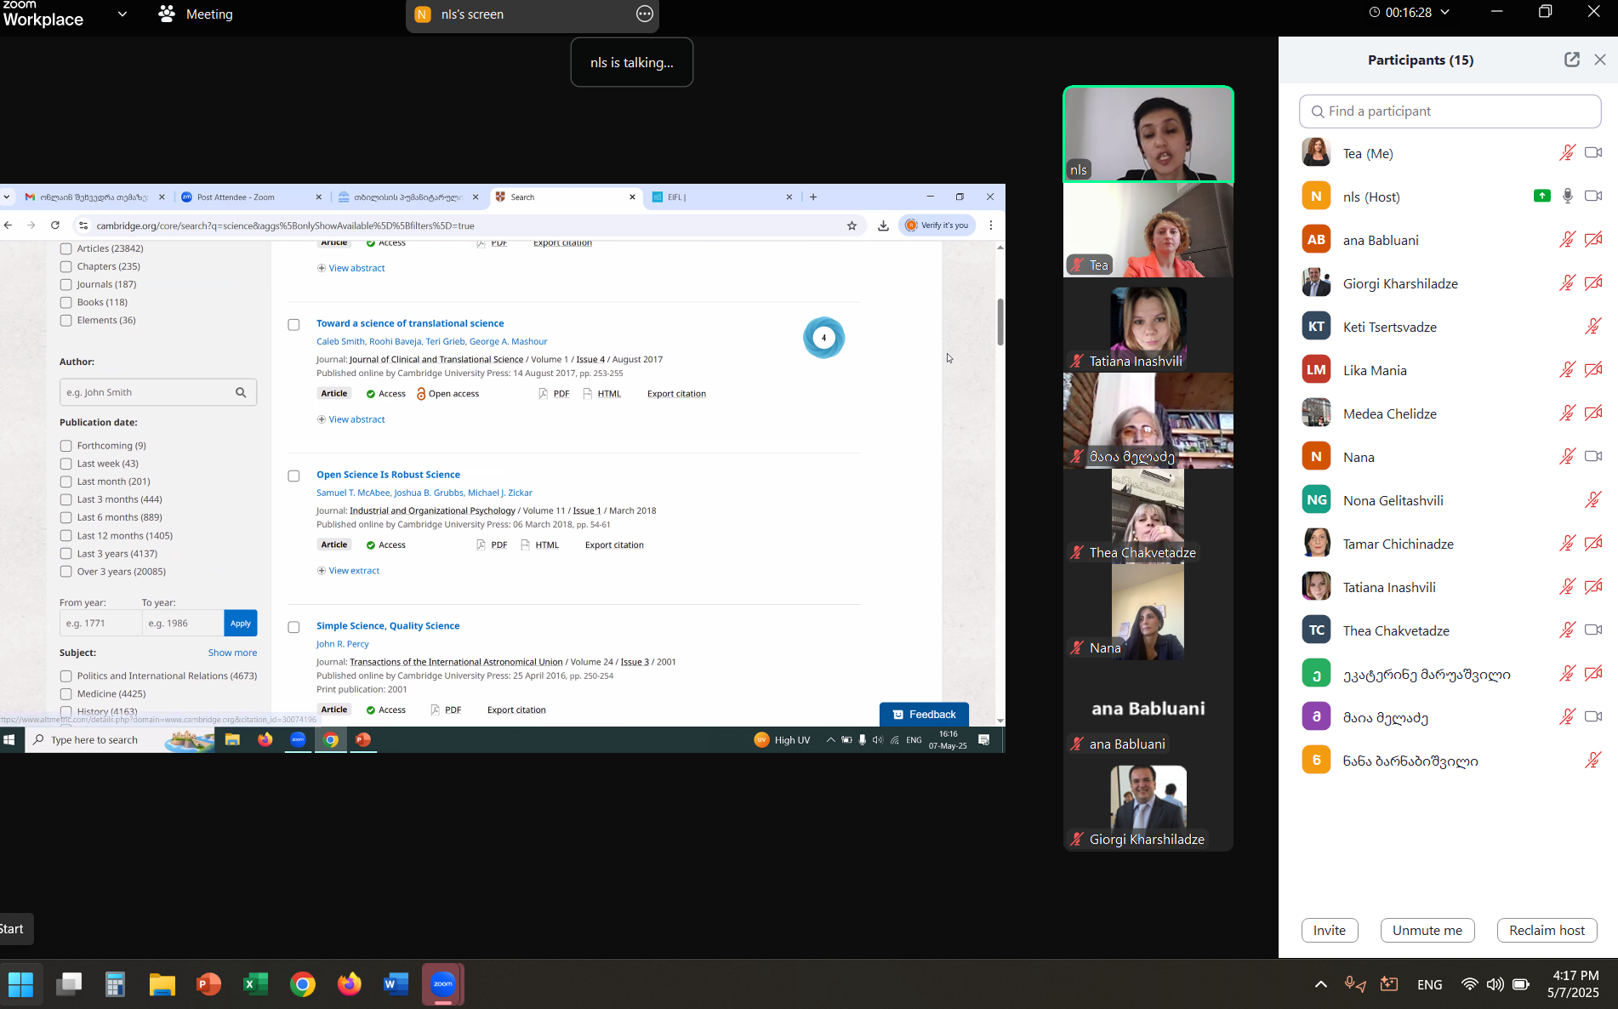Reload the Cambridge search page

tap(55, 225)
